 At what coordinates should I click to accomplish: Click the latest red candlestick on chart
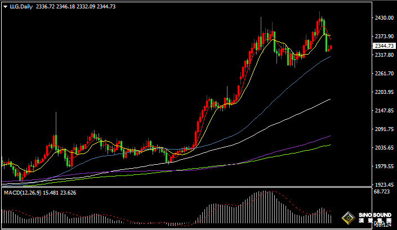(x=331, y=48)
